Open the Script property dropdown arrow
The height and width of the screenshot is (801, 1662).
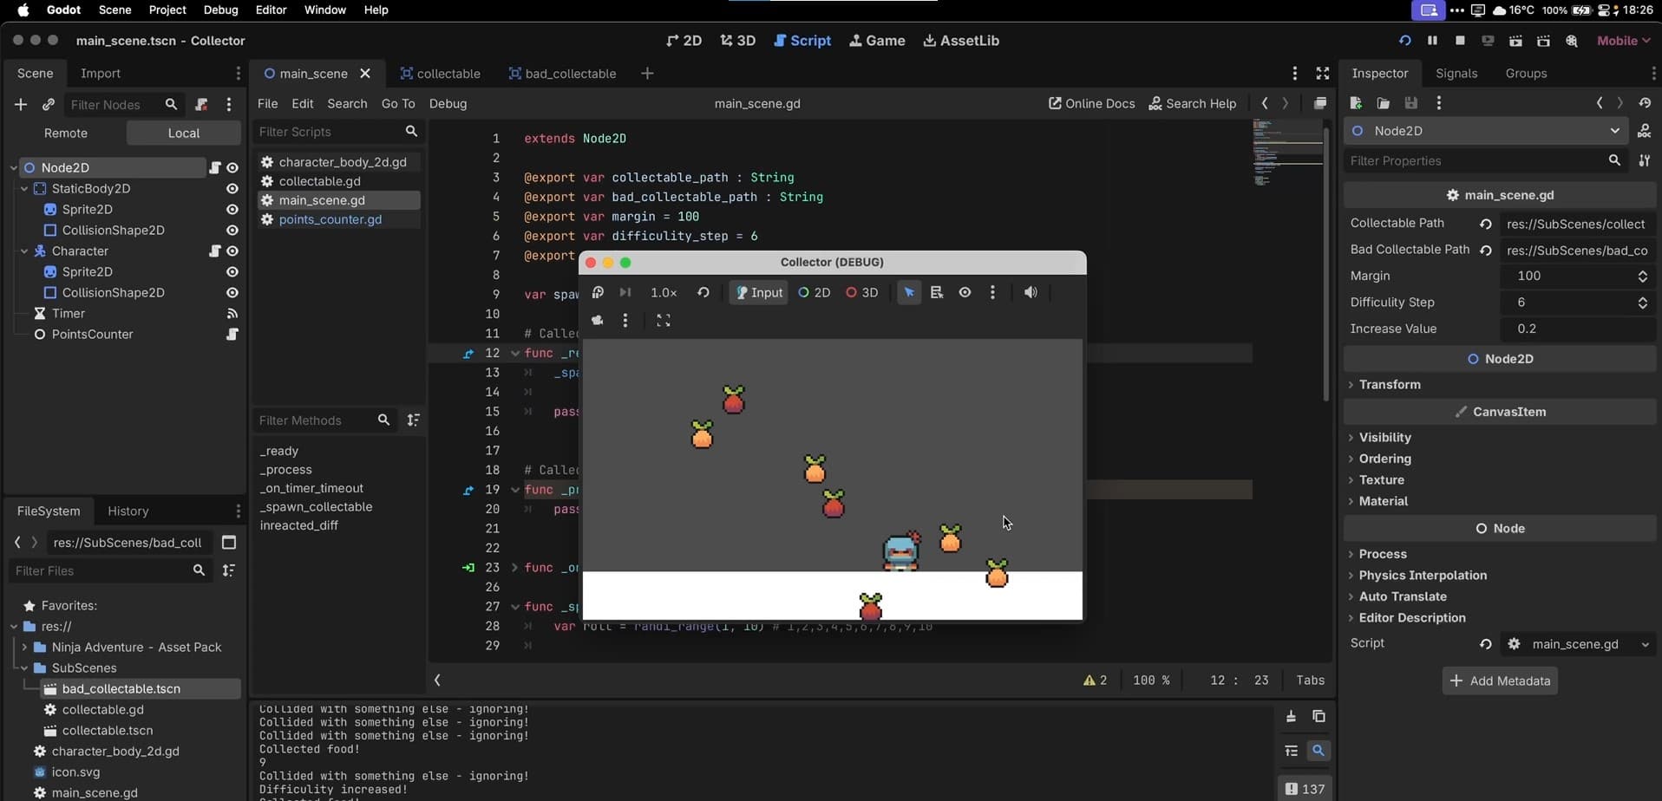tap(1645, 644)
